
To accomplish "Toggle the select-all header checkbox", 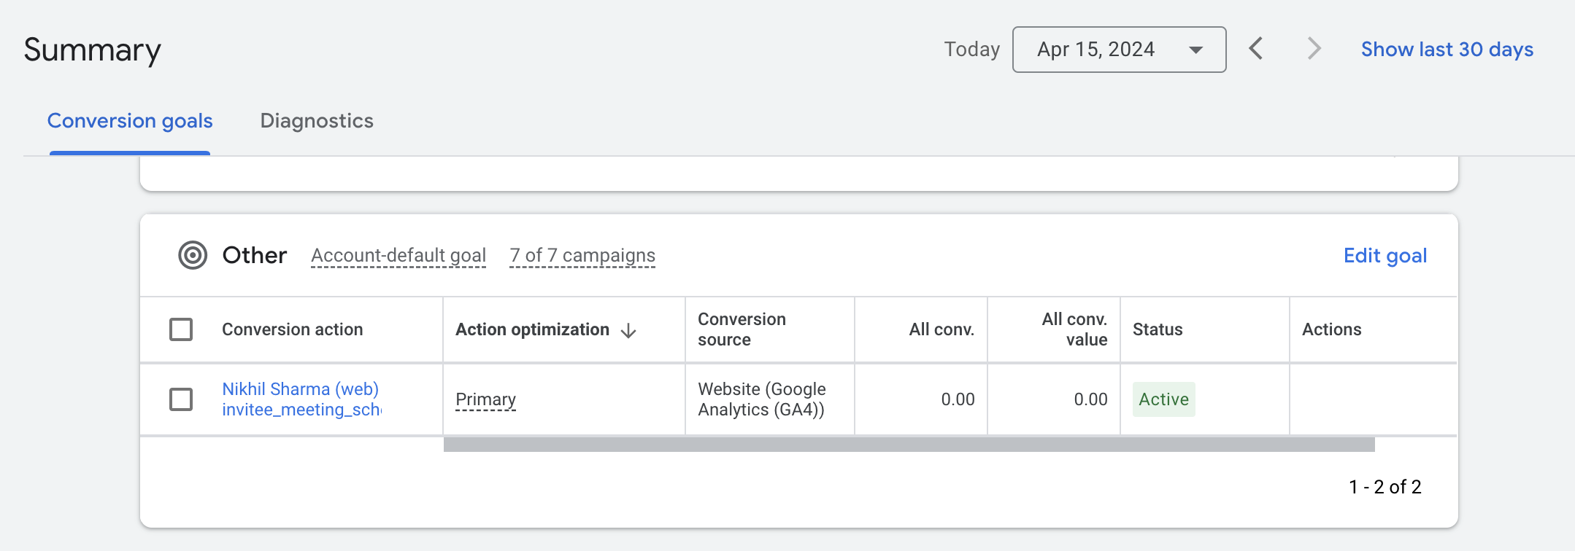I will point(181,329).
